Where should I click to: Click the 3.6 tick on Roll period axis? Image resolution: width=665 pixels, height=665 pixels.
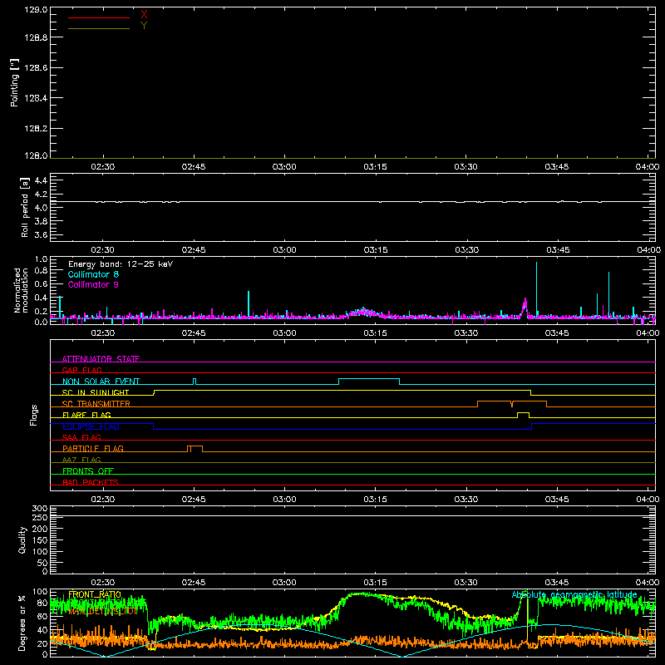pyautogui.click(x=41, y=234)
